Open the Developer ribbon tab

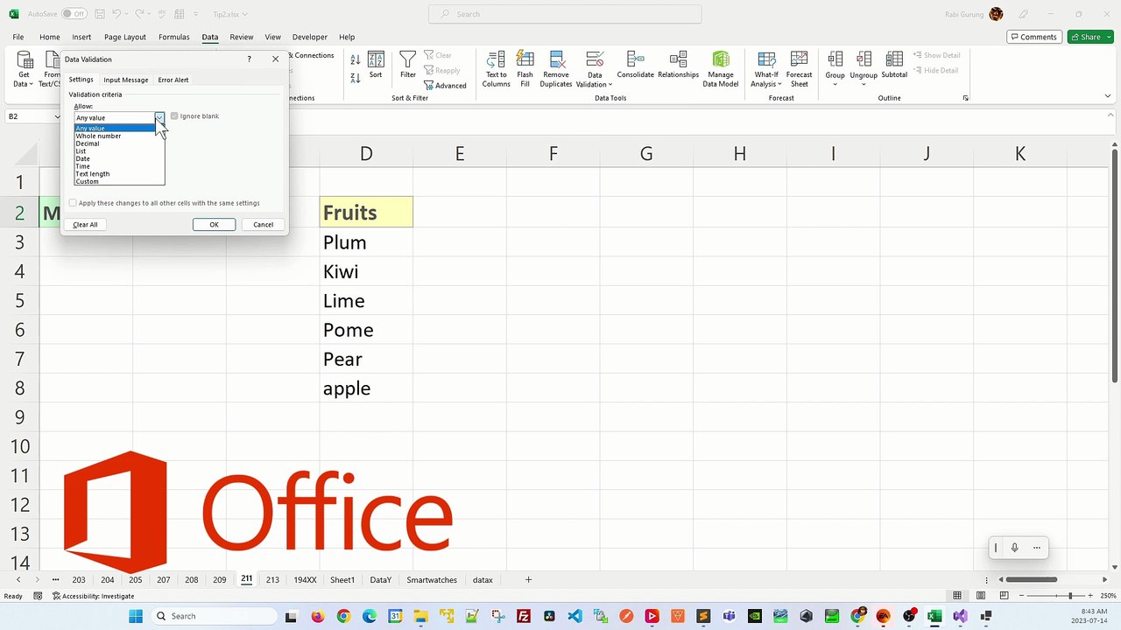310,37
